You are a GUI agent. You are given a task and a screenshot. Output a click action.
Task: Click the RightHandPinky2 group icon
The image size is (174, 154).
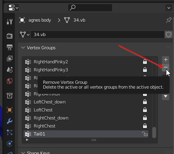(28, 62)
